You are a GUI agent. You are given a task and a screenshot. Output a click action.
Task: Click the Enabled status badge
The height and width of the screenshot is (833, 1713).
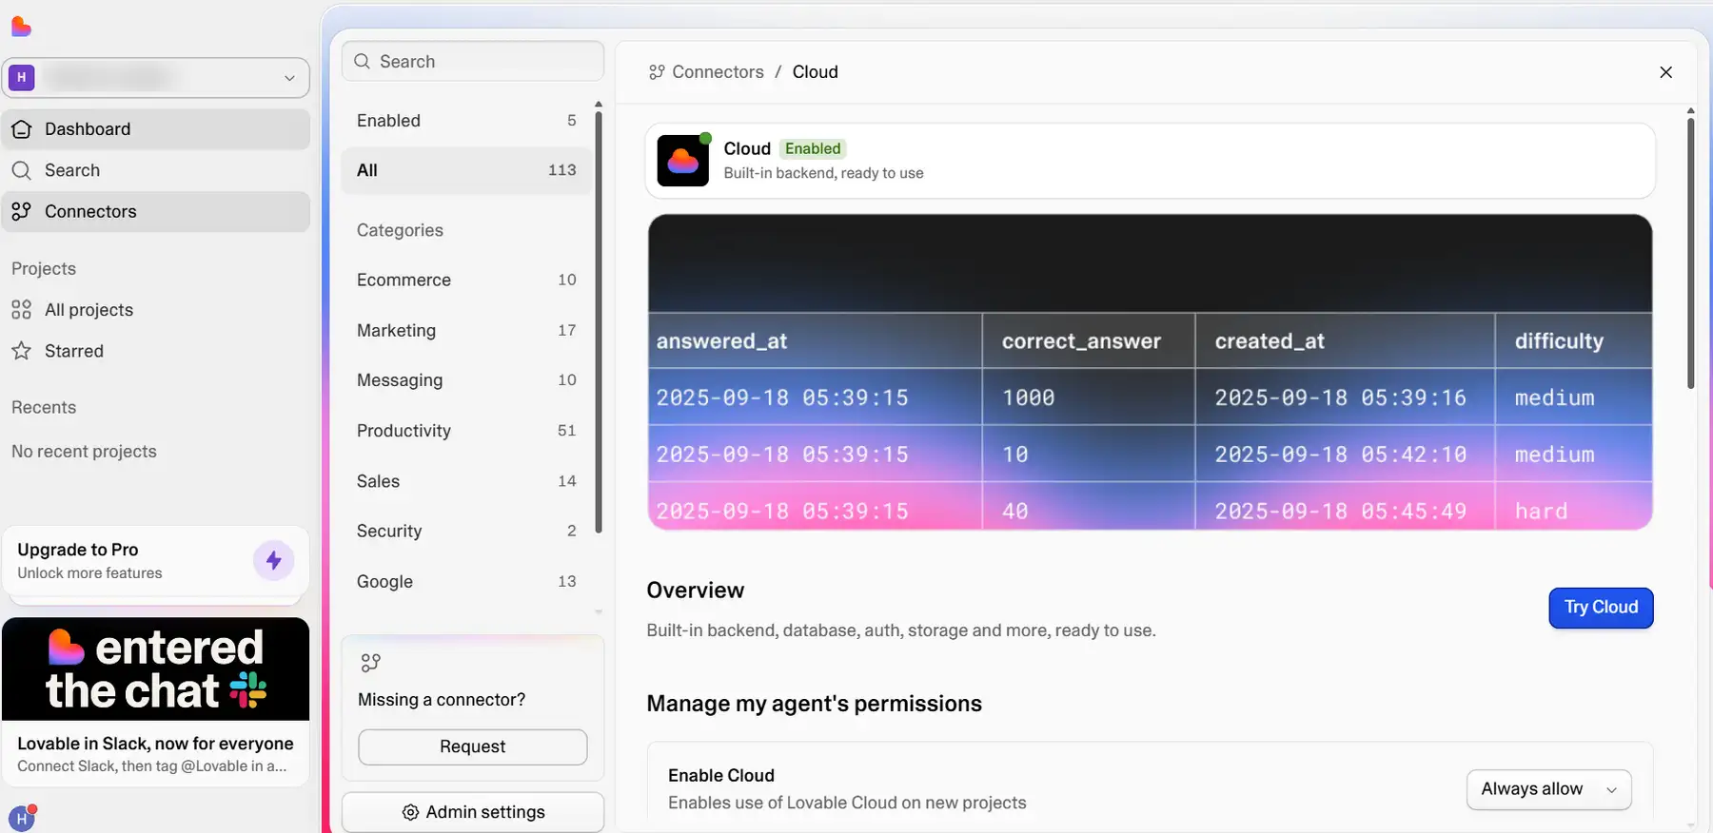tap(813, 148)
